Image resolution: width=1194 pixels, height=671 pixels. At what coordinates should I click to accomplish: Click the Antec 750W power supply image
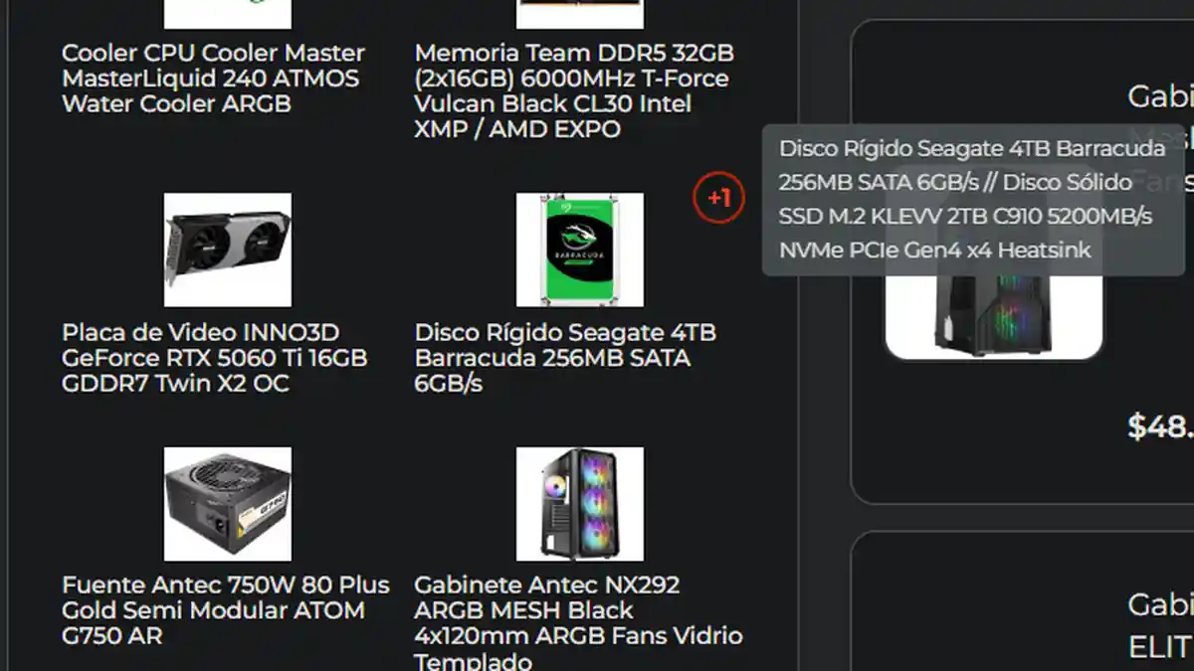(228, 504)
